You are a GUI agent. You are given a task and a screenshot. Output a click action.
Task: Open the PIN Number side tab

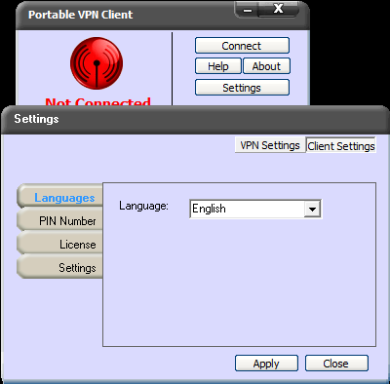(60, 220)
